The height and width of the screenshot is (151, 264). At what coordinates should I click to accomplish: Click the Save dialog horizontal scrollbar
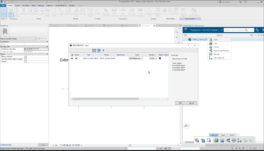105,99
